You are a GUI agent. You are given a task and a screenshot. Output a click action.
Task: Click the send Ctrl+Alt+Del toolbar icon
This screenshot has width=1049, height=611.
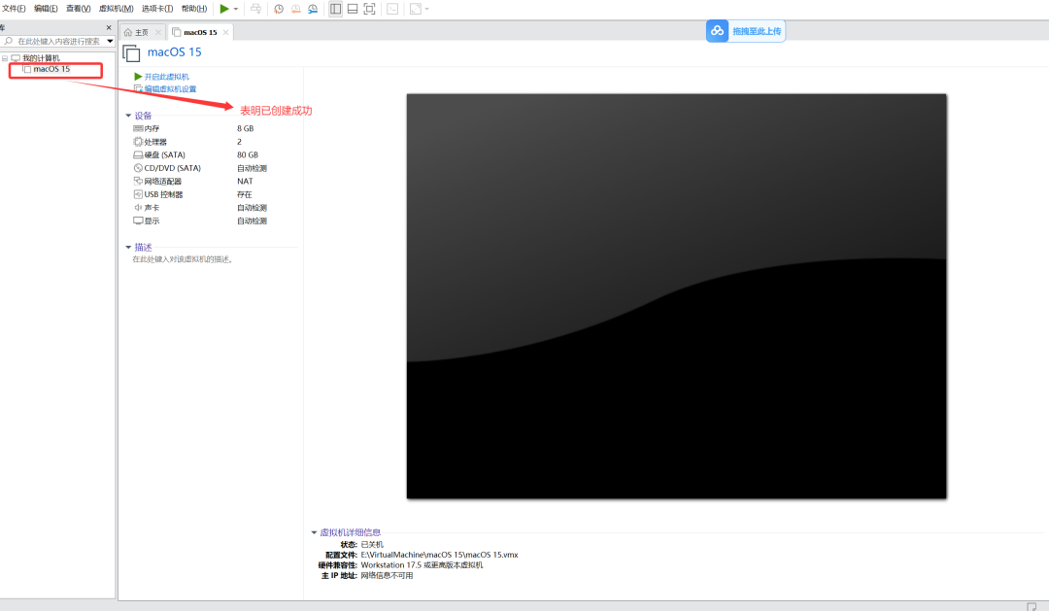tap(255, 9)
